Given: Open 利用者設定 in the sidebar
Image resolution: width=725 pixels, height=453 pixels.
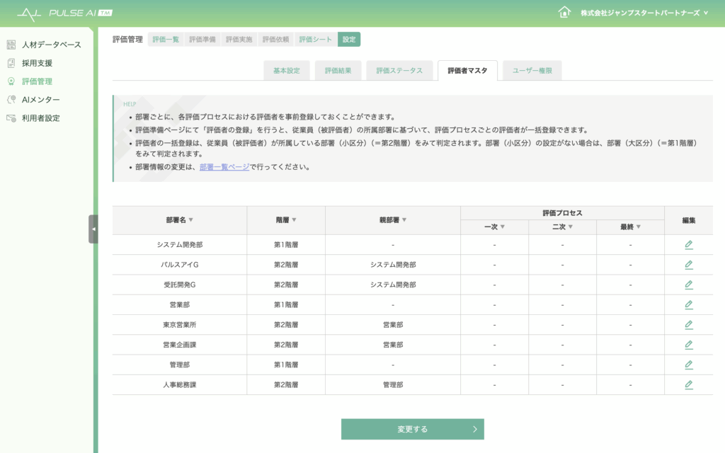Looking at the screenshot, I should [x=40, y=118].
